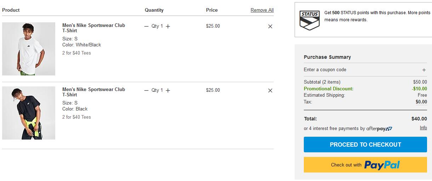
Task: Click the afterpay logo
Action: point(379,129)
